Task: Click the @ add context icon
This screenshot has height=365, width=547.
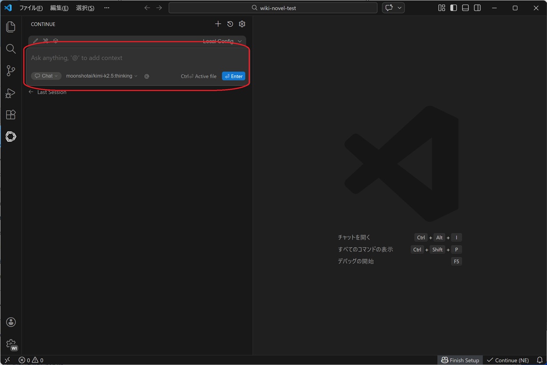Action: [147, 76]
